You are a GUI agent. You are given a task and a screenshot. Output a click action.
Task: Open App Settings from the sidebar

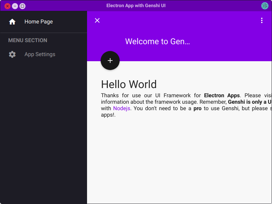[44, 54]
